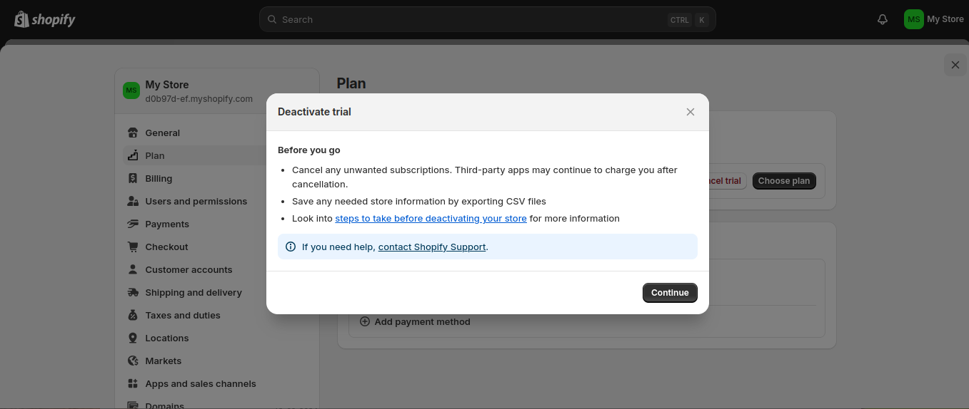Click the Markets globe icon
This screenshot has height=409, width=969.
coord(132,361)
